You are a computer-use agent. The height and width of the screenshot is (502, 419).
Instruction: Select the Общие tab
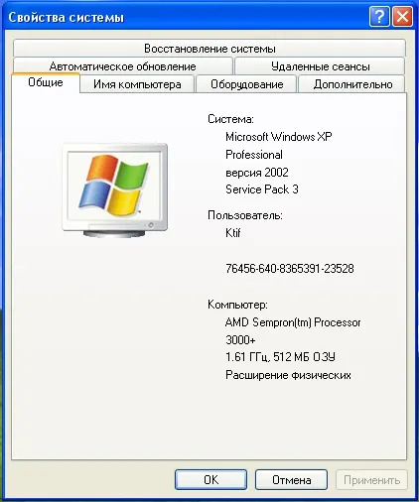pyautogui.click(x=46, y=82)
